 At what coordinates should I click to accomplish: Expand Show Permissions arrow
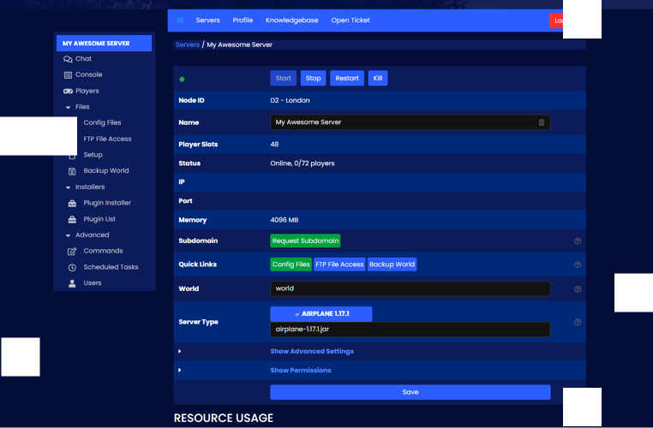(179, 370)
